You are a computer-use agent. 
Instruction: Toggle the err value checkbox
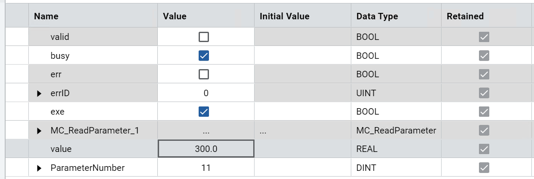[204, 74]
